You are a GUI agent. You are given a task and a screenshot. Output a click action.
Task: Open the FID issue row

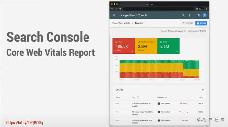pyautogui.click(x=159, y=113)
